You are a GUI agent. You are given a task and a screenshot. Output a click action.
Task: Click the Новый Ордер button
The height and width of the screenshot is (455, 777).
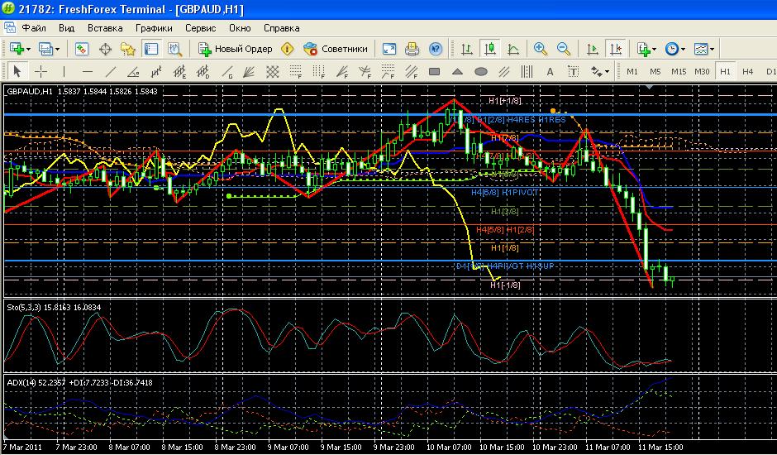[236, 49]
